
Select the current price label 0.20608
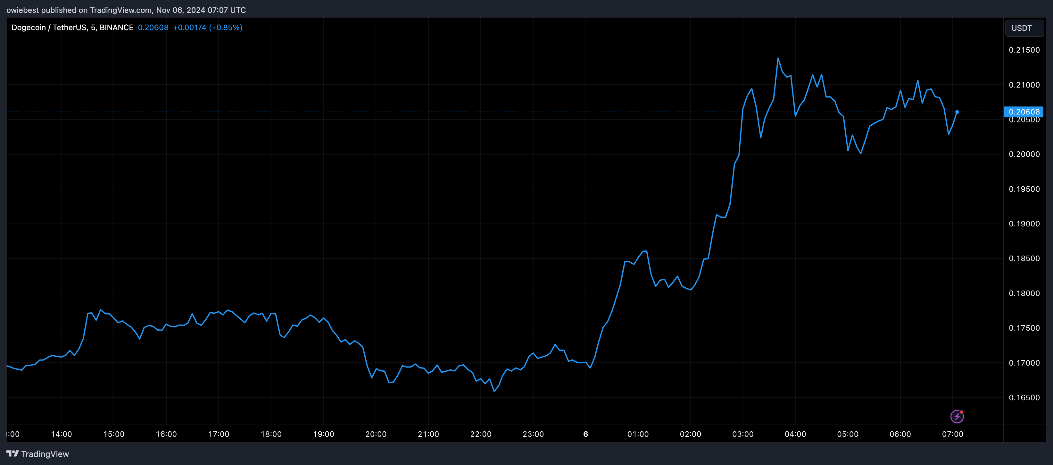tap(1024, 112)
